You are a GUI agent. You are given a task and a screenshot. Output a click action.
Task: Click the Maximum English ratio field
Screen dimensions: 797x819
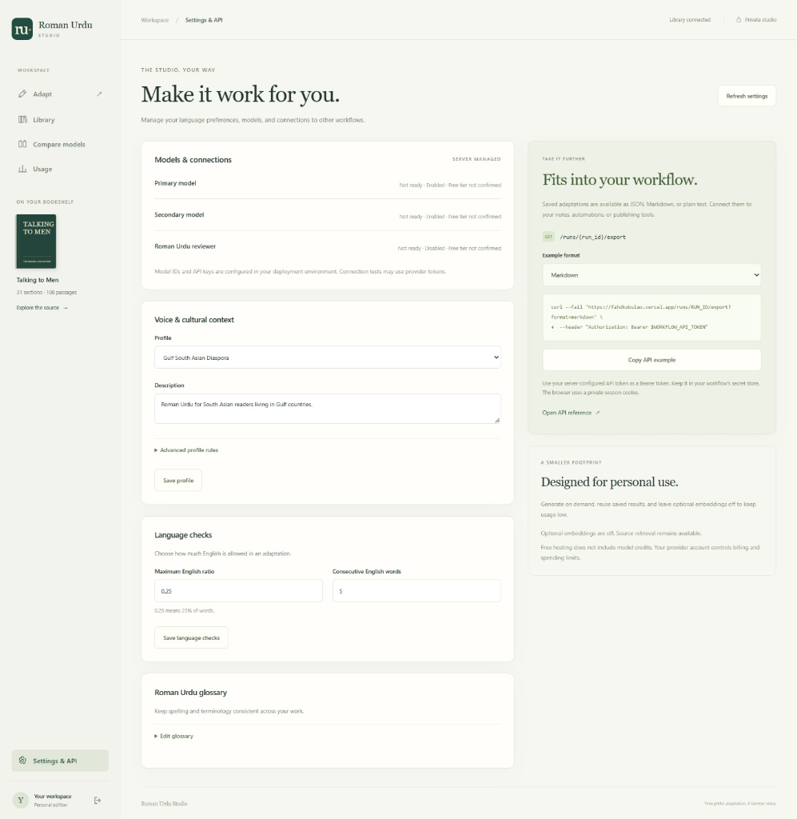coord(238,591)
